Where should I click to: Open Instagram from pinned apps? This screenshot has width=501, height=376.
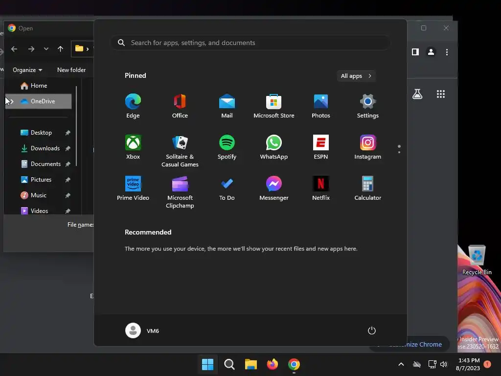[368, 147]
